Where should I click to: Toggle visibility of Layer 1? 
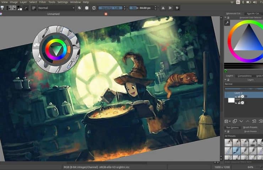pyautogui.click(x=235, y=103)
